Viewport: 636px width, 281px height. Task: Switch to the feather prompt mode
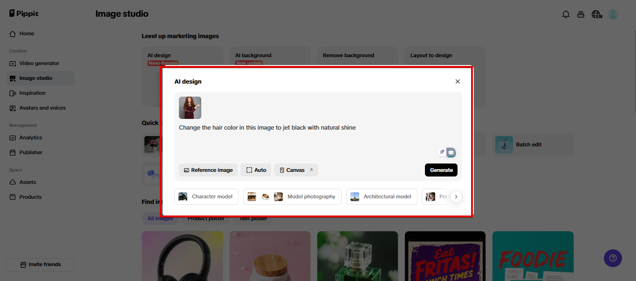[442, 152]
